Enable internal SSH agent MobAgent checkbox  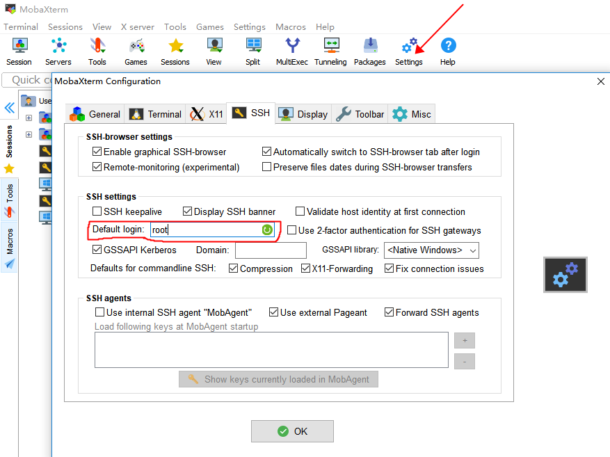point(99,312)
